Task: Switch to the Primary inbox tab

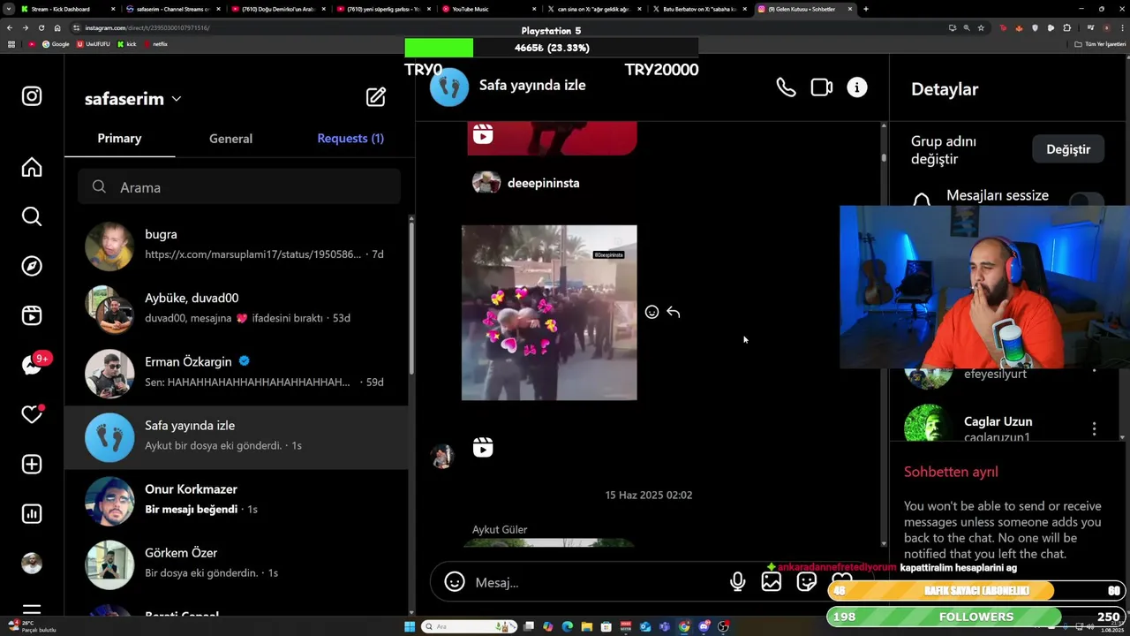Action: [x=119, y=139]
